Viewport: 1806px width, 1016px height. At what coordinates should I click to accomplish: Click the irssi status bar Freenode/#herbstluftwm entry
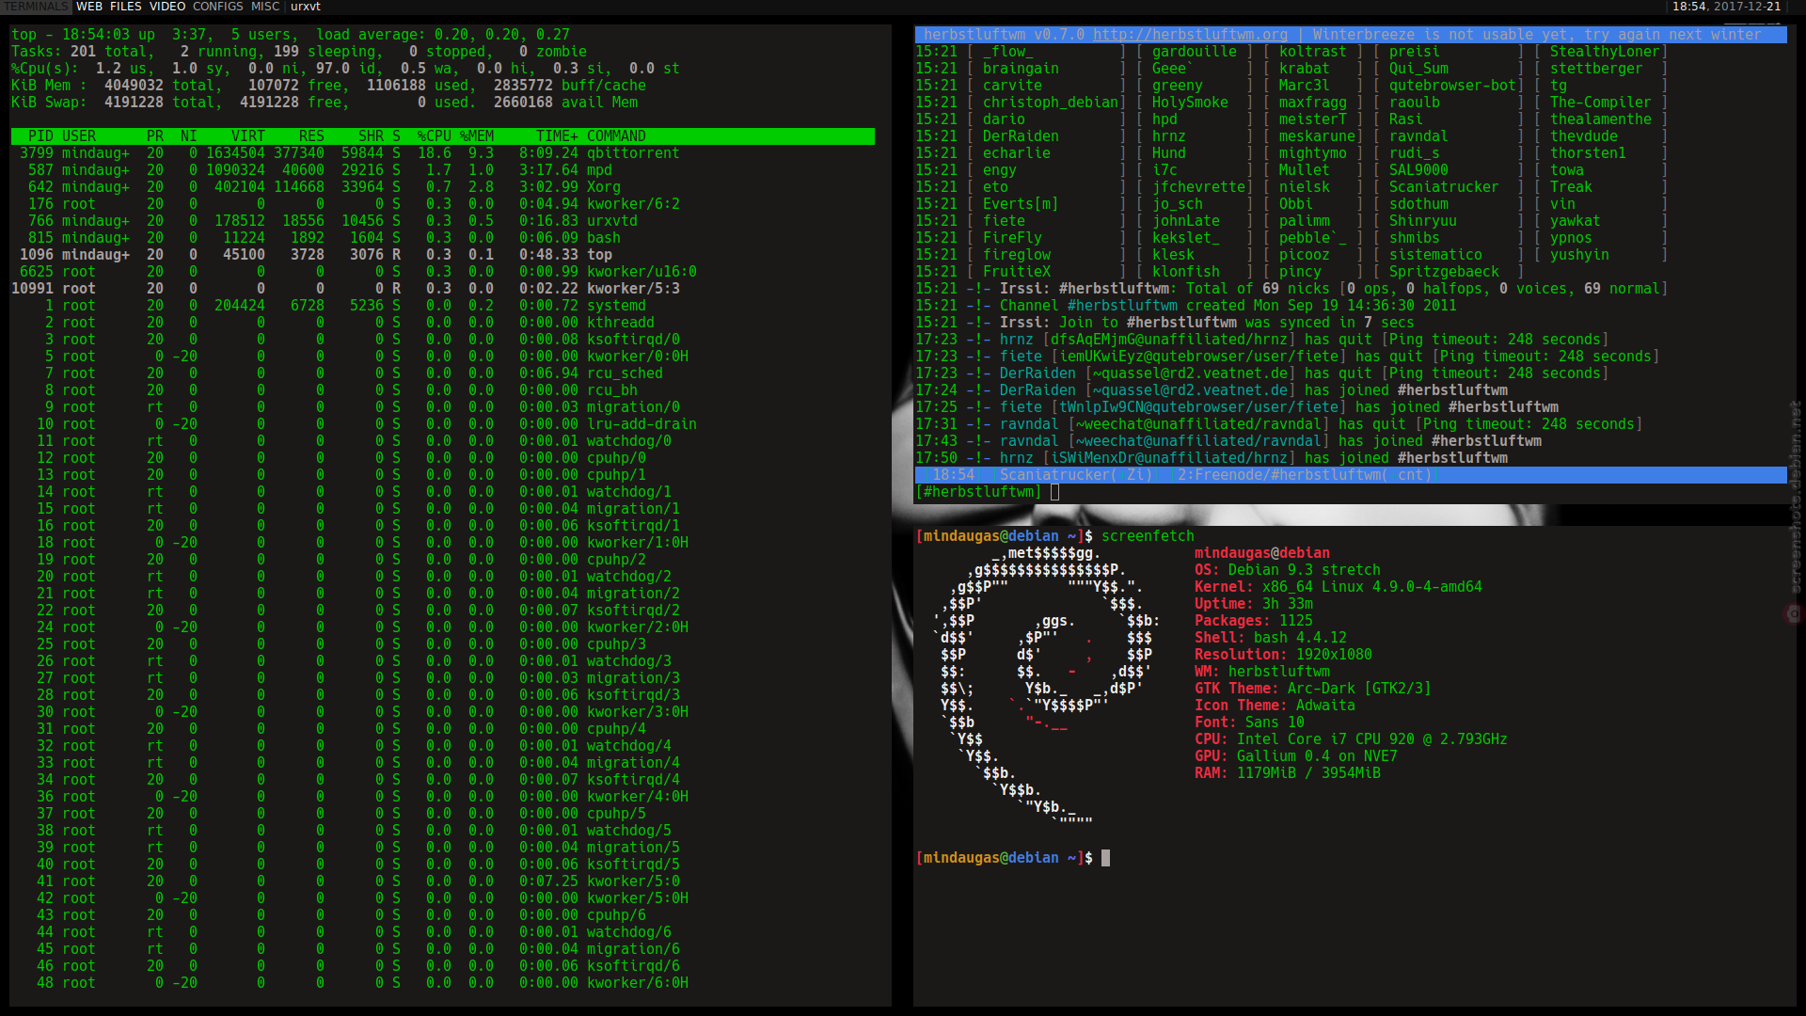(x=1305, y=475)
